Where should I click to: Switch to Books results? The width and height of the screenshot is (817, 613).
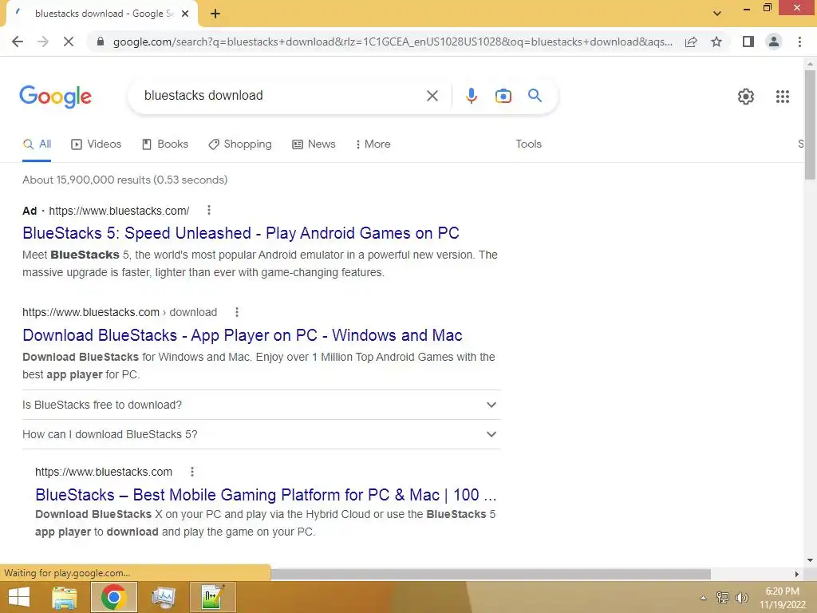coord(164,144)
